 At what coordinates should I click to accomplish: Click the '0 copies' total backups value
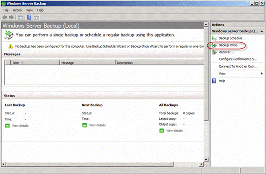[189, 113]
